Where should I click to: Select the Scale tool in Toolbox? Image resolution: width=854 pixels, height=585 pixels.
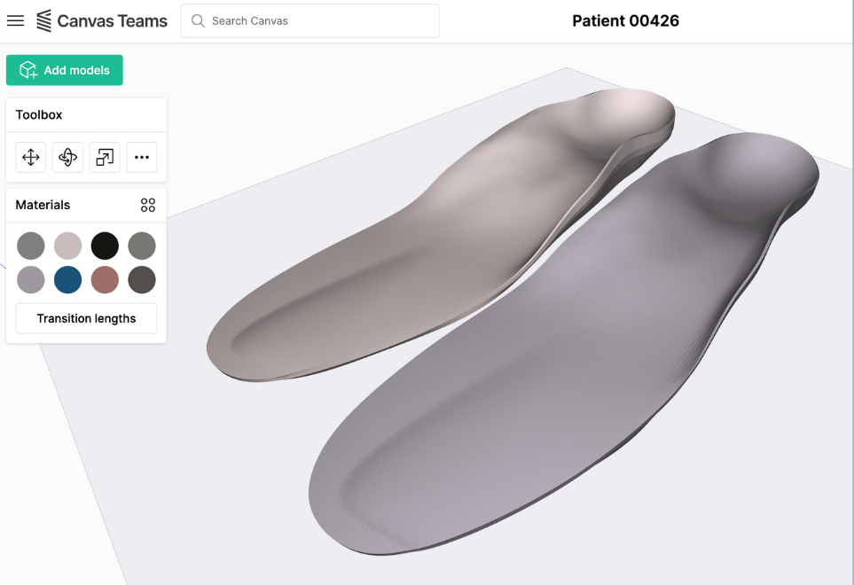(x=105, y=158)
